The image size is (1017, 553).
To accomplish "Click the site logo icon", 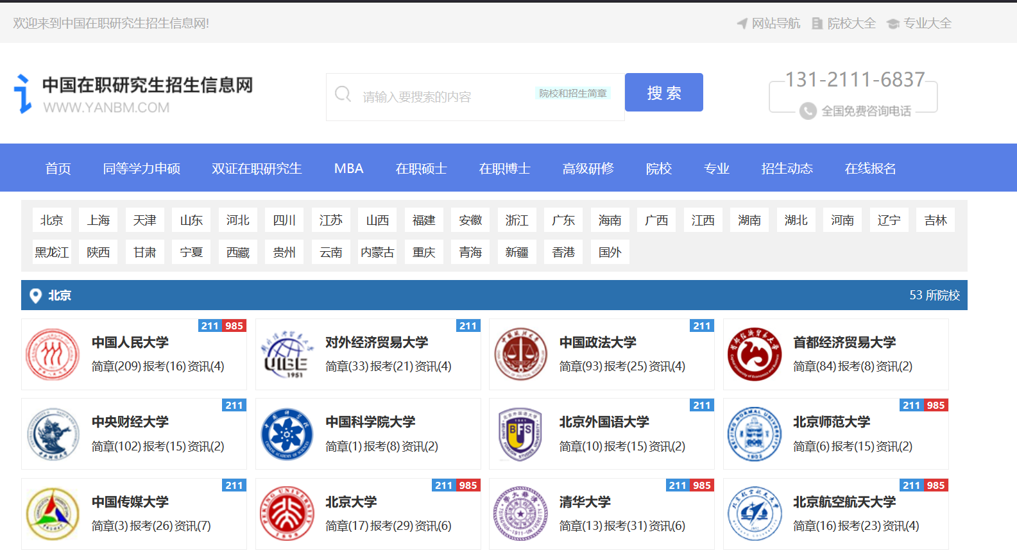I will point(22,94).
